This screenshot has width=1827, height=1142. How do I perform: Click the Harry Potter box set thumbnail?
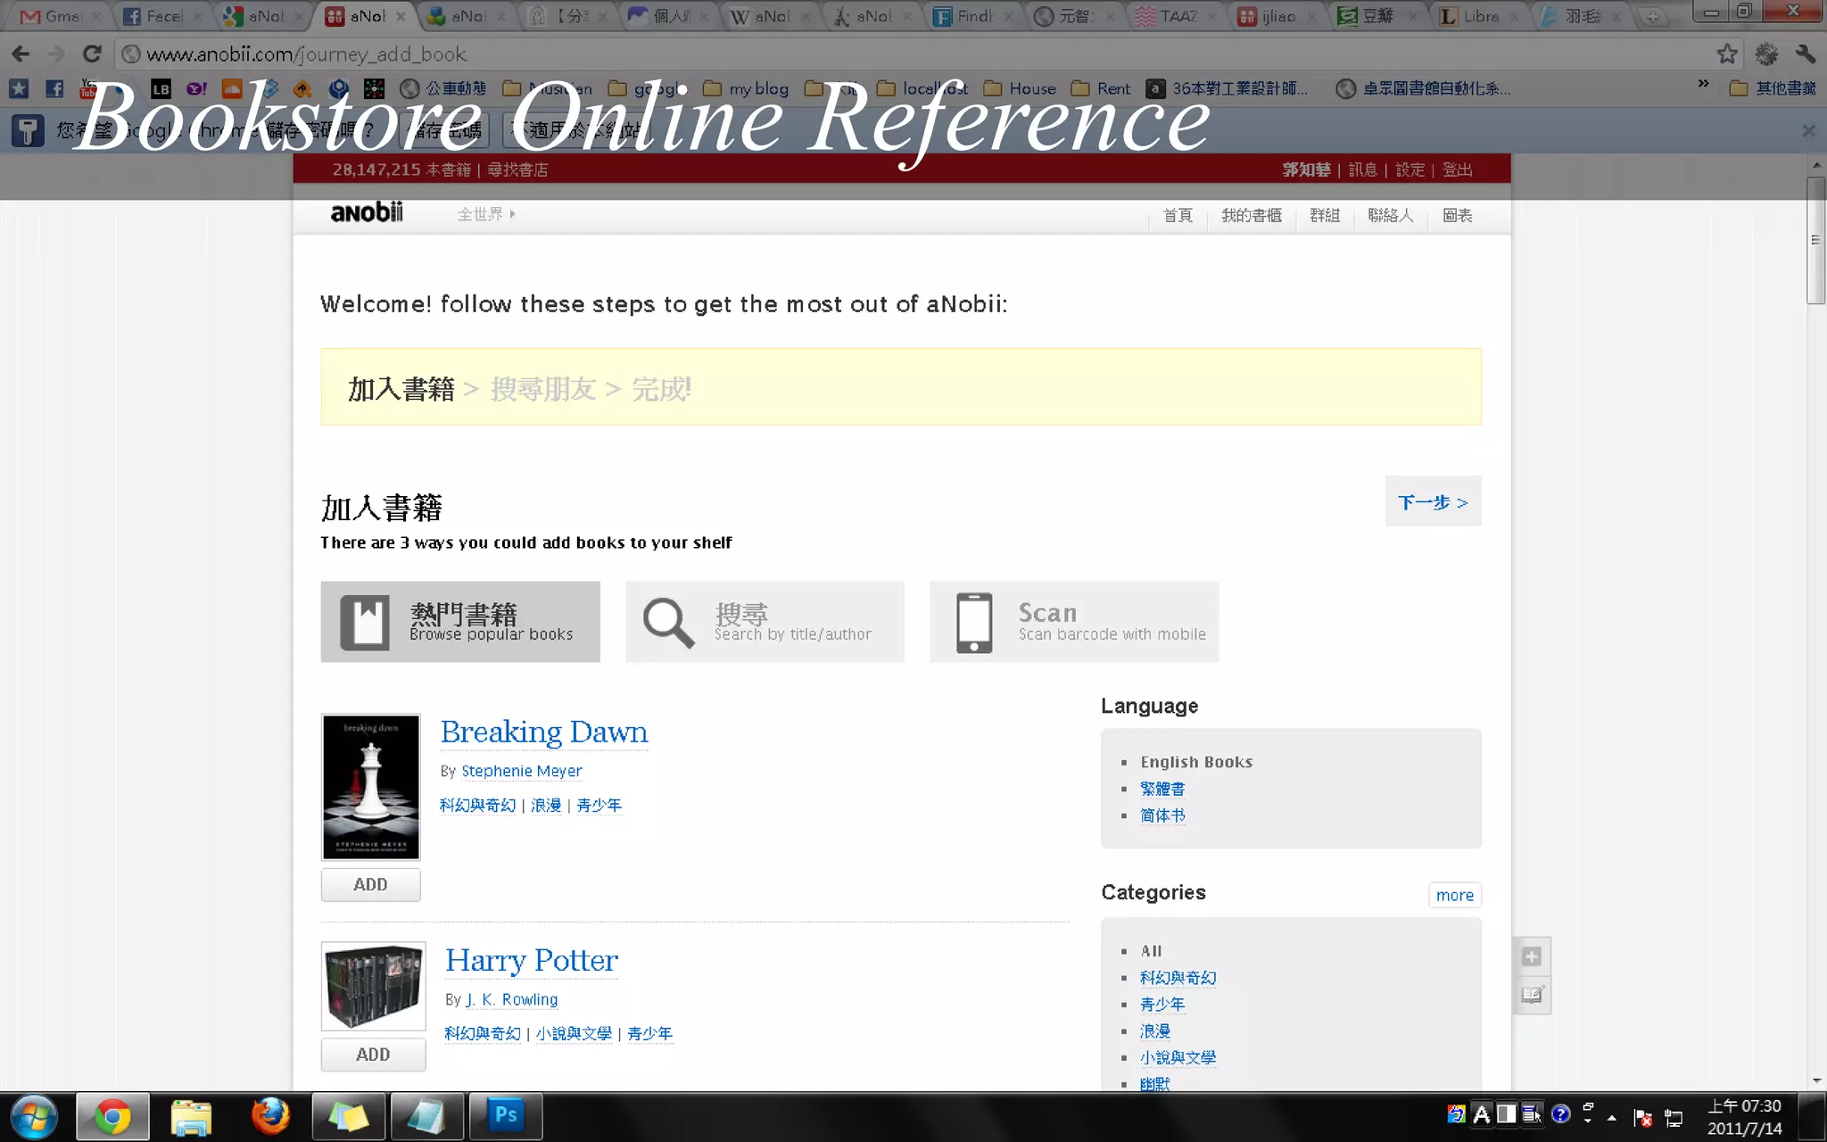click(x=373, y=986)
